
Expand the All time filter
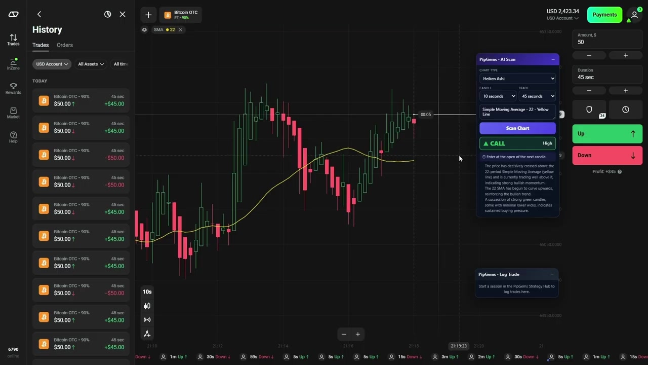[x=120, y=64]
